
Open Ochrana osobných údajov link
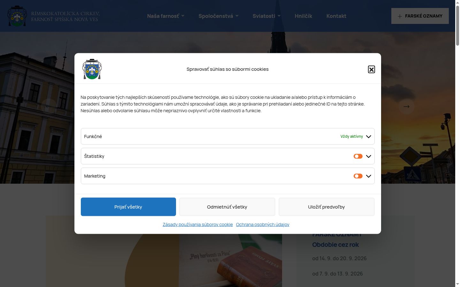(x=263, y=224)
